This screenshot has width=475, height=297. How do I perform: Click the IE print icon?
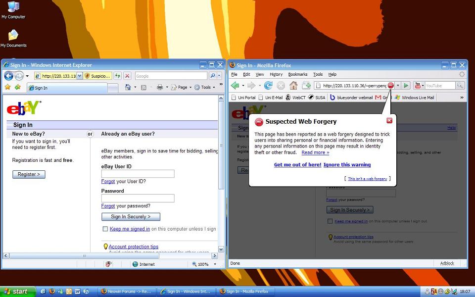(159, 87)
